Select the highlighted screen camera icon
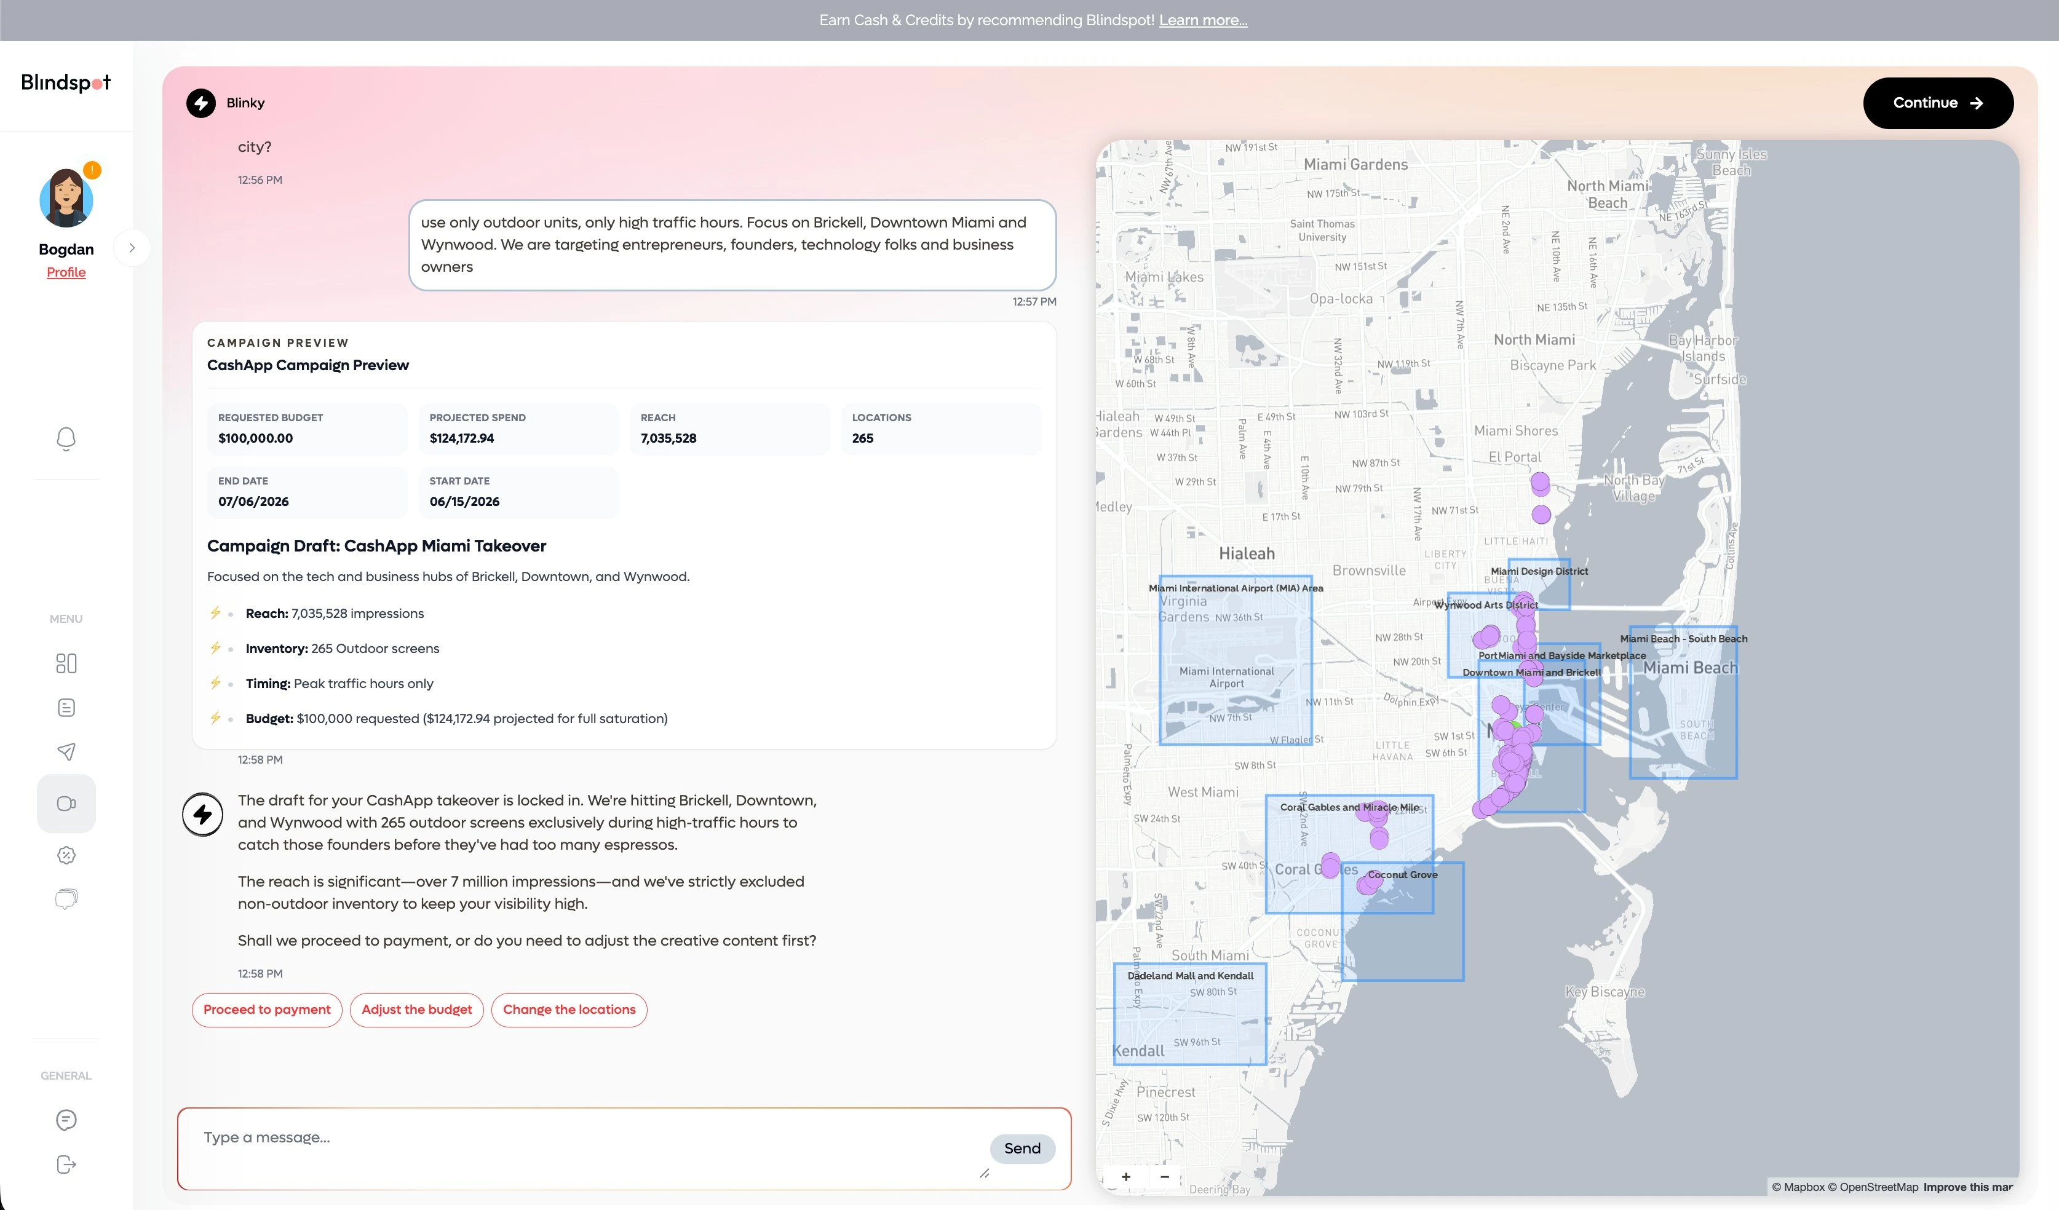2059x1210 pixels. click(x=66, y=803)
